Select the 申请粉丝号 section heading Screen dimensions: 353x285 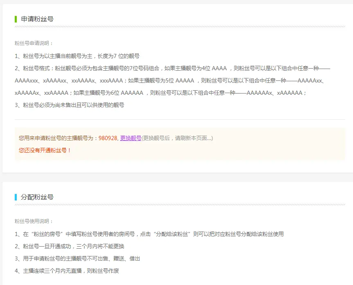click(37, 19)
